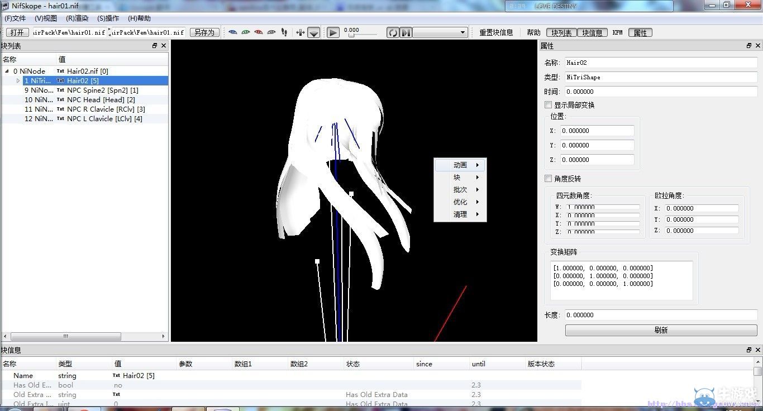This screenshot has width=763, height=411.
Task: Click the red eye view icon
Action: [x=259, y=32]
